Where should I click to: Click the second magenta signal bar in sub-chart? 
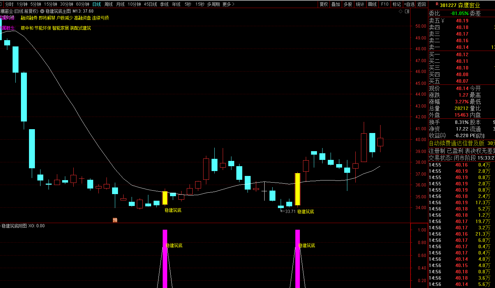tap(297, 258)
